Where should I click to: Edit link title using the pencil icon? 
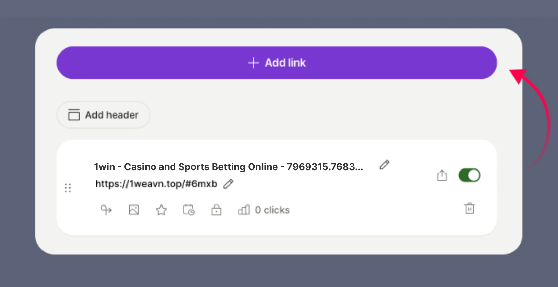pos(384,165)
